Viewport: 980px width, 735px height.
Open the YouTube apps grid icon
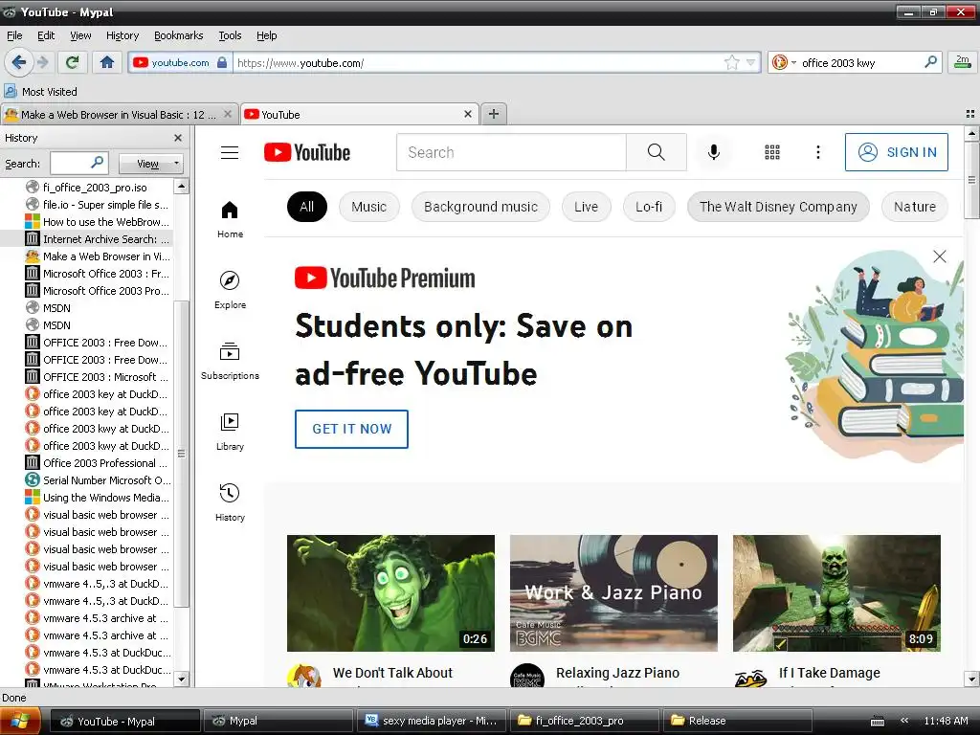(772, 152)
